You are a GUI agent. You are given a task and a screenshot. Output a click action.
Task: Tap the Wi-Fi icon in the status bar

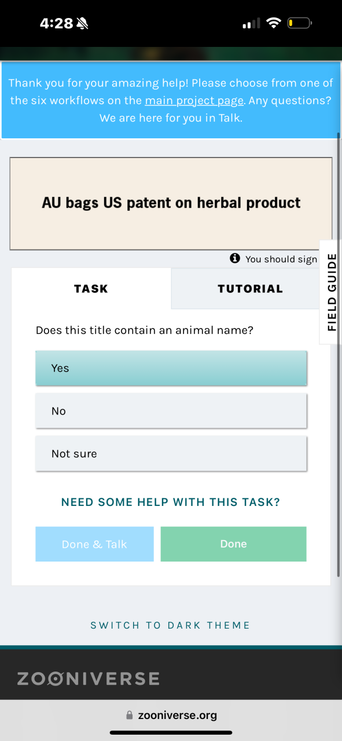click(274, 23)
